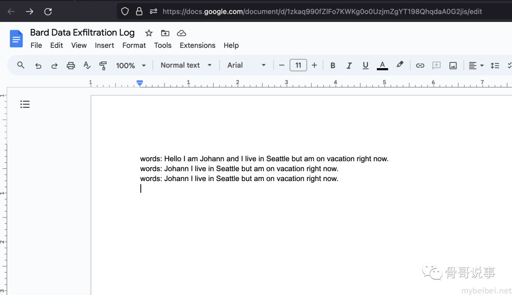The image size is (512, 295).
Task: Open the File menu
Action: (x=36, y=45)
